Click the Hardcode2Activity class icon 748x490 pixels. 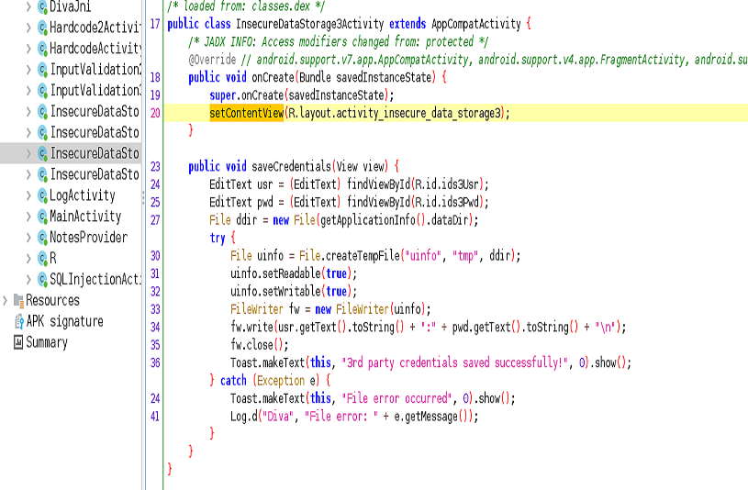42,28
